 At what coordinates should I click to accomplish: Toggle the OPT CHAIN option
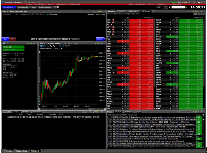(x=101, y=15)
